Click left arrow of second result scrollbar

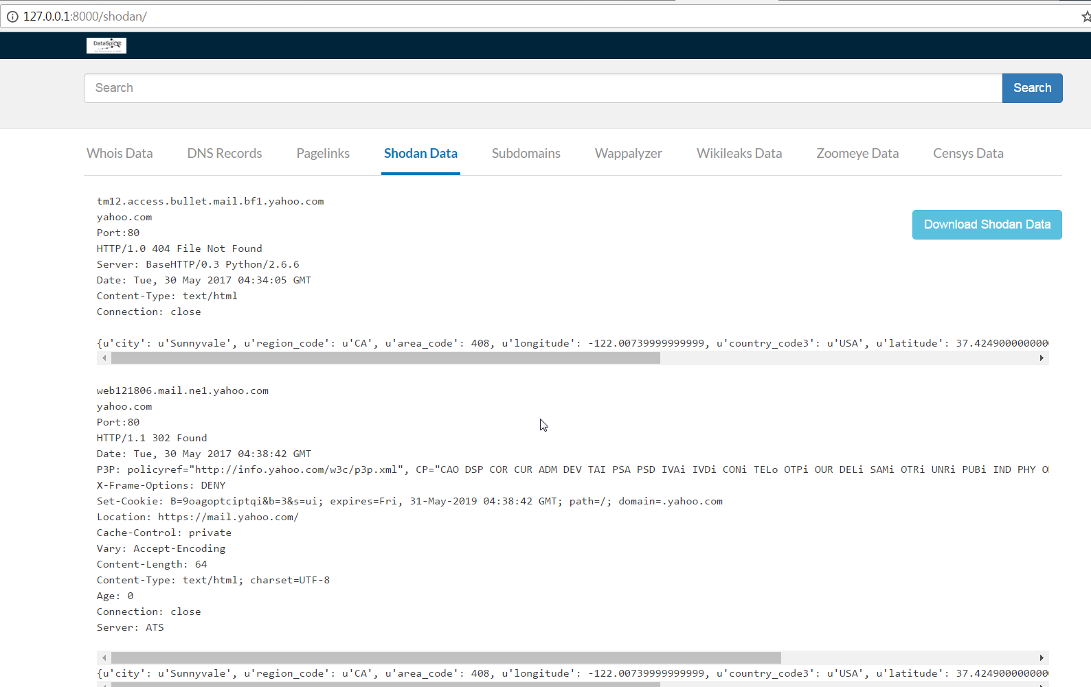[104, 658]
